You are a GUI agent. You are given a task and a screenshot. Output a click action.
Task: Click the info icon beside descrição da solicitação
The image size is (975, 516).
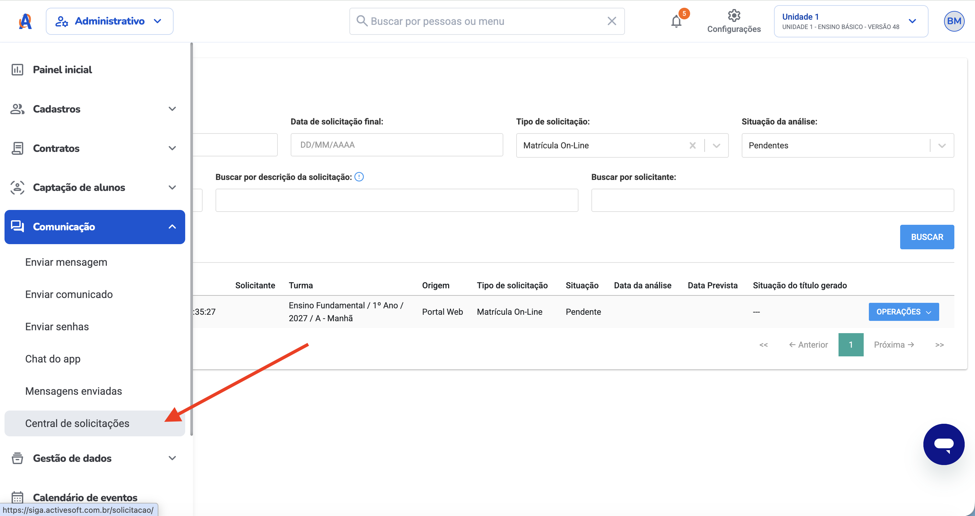[x=359, y=177]
